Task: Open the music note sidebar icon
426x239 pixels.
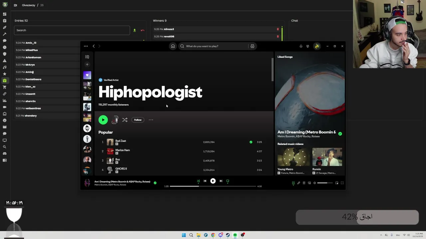Action: [5, 67]
